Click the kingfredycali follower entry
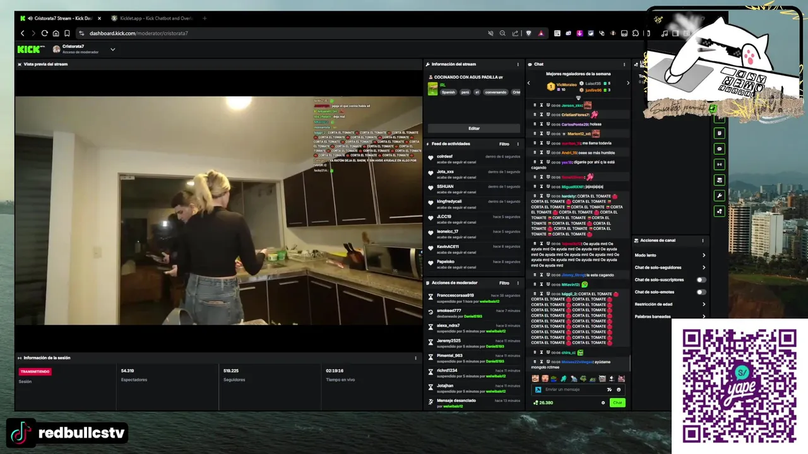This screenshot has height=454, width=808. pos(474,204)
